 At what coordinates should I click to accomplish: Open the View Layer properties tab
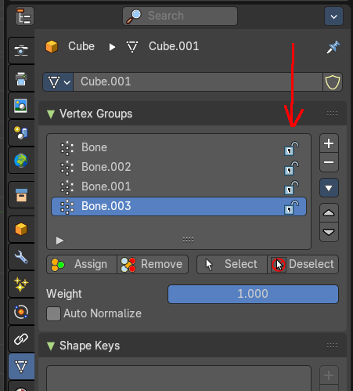pyautogui.click(x=21, y=106)
